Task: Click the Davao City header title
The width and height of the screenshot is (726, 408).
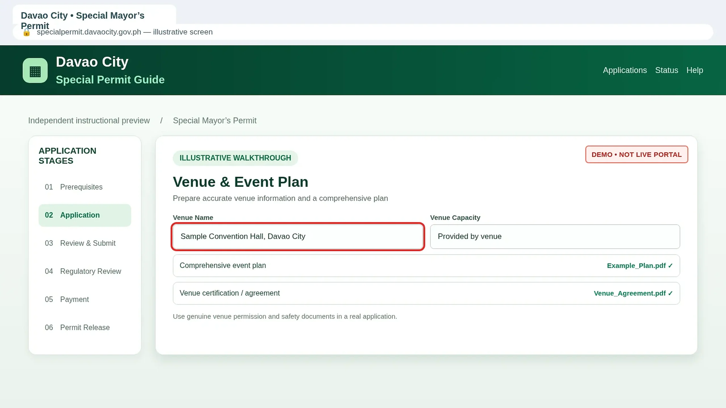Action: [92, 62]
